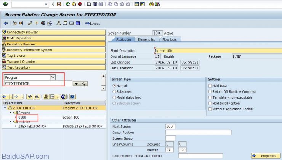Open the MIME Repository
The height and width of the screenshot is (160, 282).
54,38
